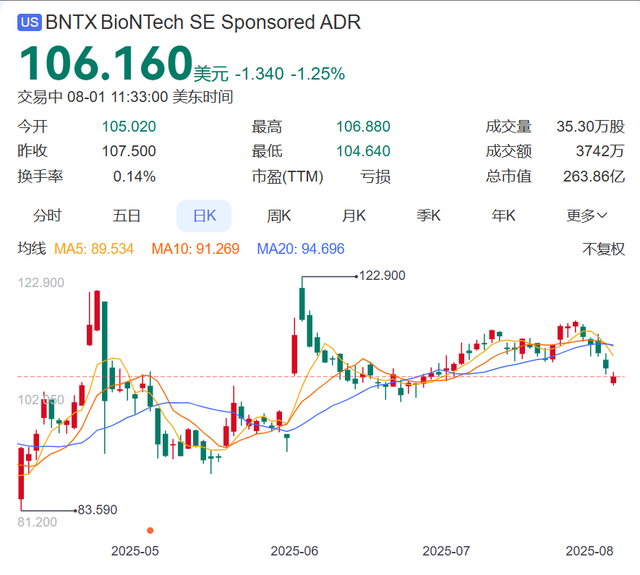This screenshot has height=575, width=640.
Task: Toggle the MA10 moving average indicator
Action: coord(195,250)
